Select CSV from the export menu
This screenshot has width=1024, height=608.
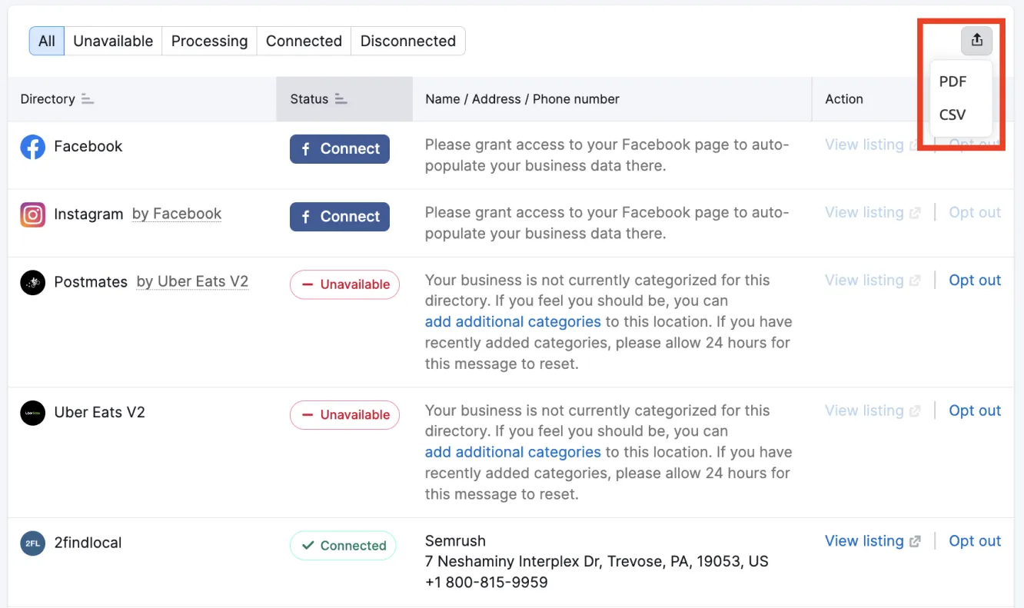[953, 115]
